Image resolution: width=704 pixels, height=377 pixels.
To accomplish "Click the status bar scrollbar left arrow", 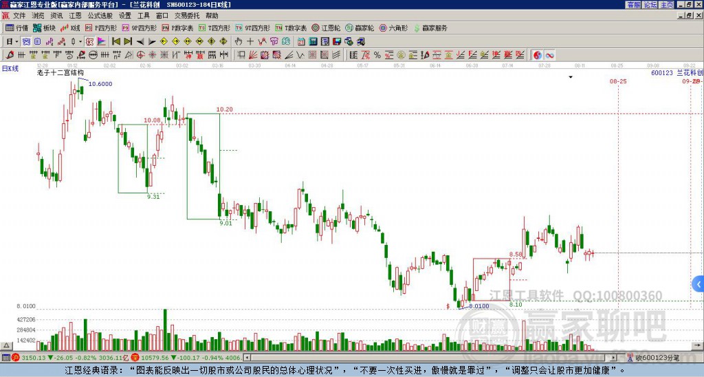I will point(247,358).
